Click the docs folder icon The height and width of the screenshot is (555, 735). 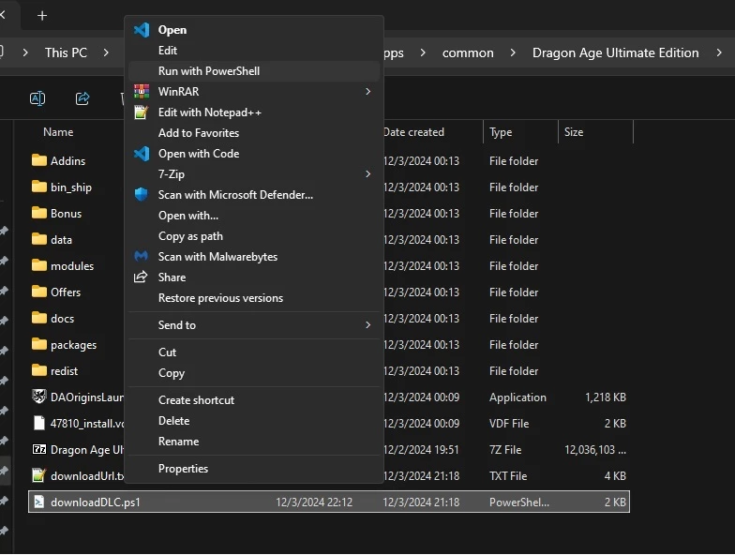(x=39, y=318)
